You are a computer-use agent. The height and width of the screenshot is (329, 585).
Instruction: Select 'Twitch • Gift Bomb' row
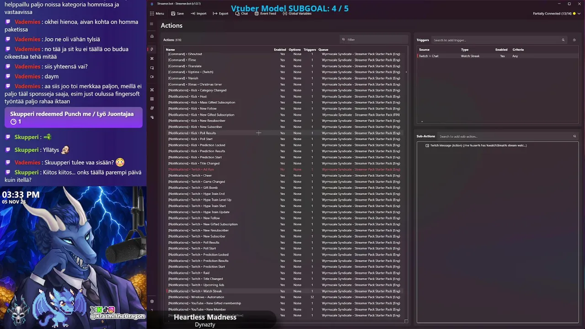click(x=285, y=187)
